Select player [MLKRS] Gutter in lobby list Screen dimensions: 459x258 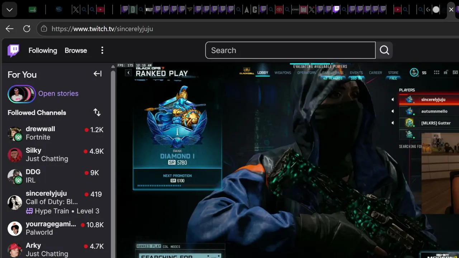click(429, 123)
